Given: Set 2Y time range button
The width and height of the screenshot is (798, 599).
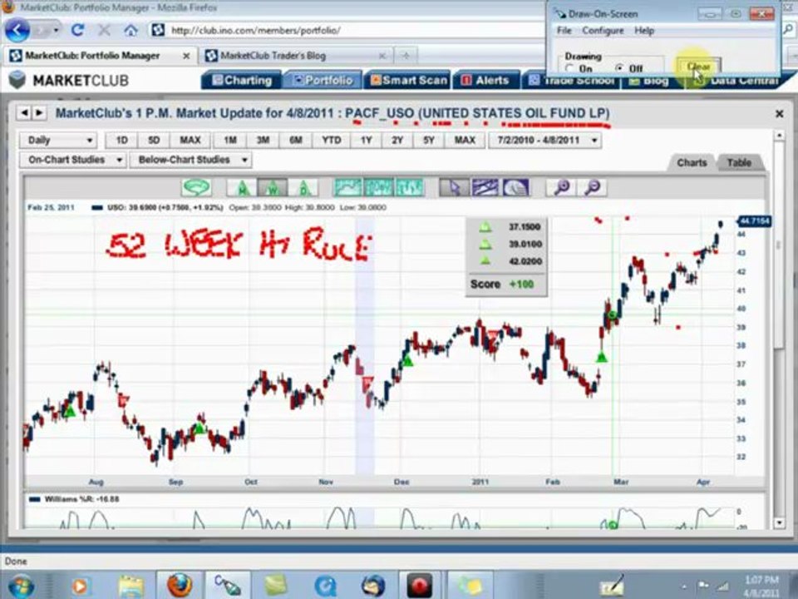Looking at the screenshot, I should coord(397,140).
